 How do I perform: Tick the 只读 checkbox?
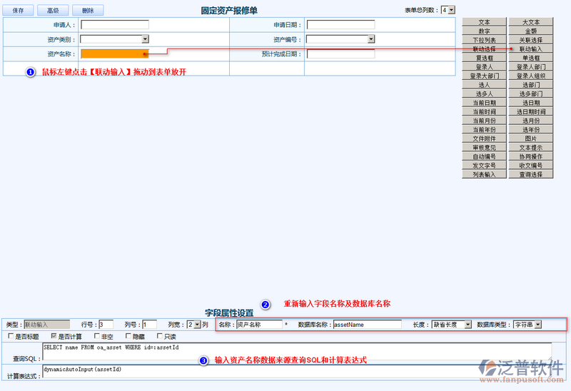click(159, 336)
